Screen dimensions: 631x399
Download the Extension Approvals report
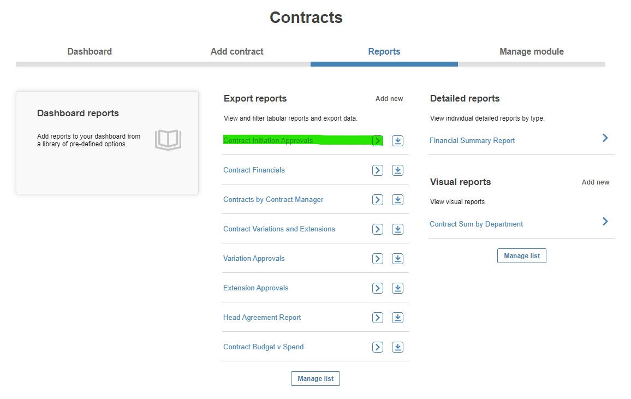(x=397, y=288)
